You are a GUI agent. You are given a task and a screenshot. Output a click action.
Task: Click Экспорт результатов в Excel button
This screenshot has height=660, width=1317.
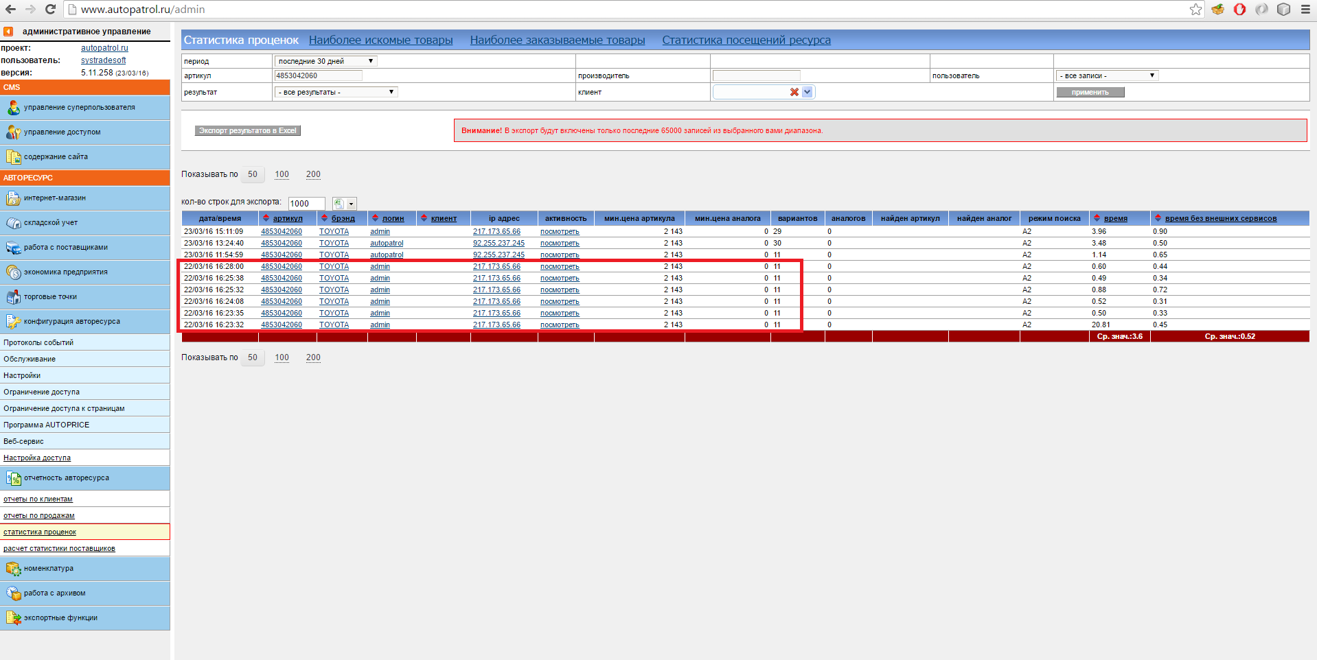point(247,130)
